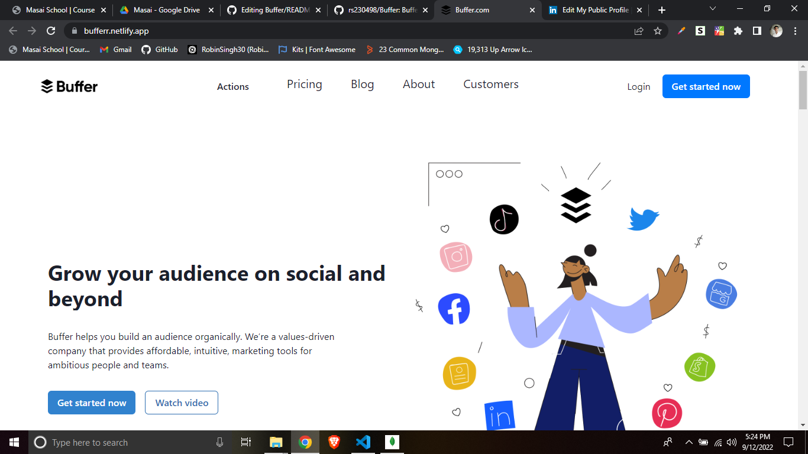Open the Masai School bookmark
Image resolution: width=808 pixels, height=454 pixels.
pos(50,50)
